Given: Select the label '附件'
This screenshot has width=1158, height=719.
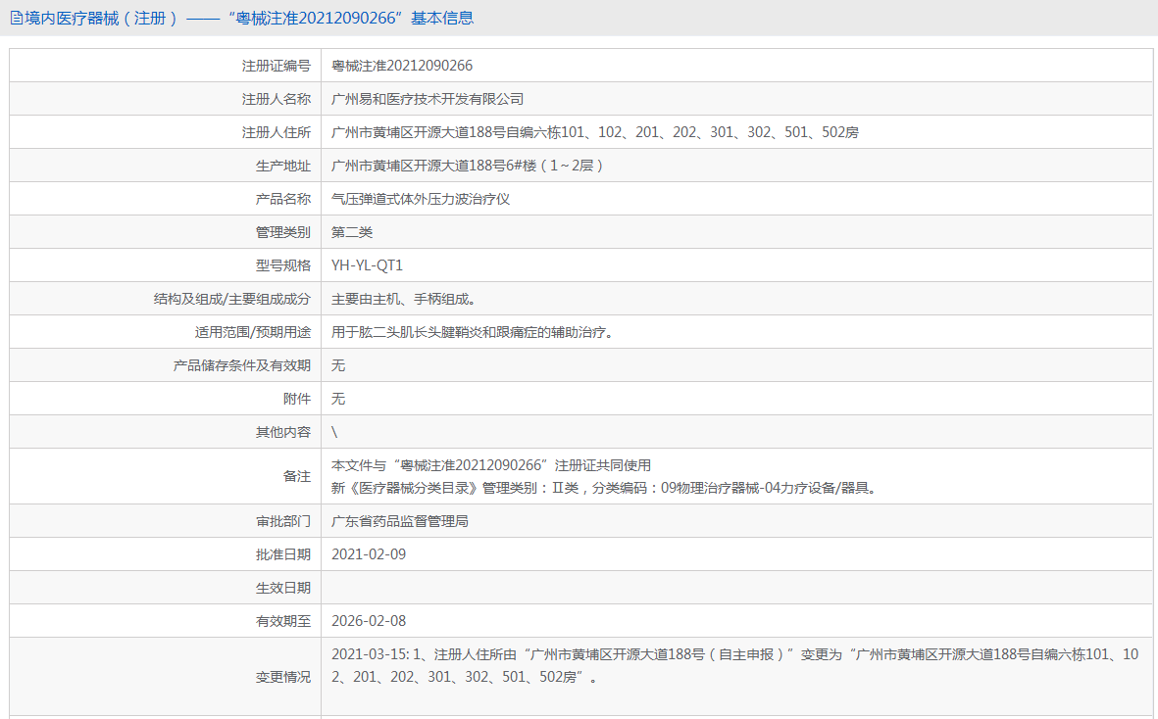Looking at the screenshot, I should (297, 399).
